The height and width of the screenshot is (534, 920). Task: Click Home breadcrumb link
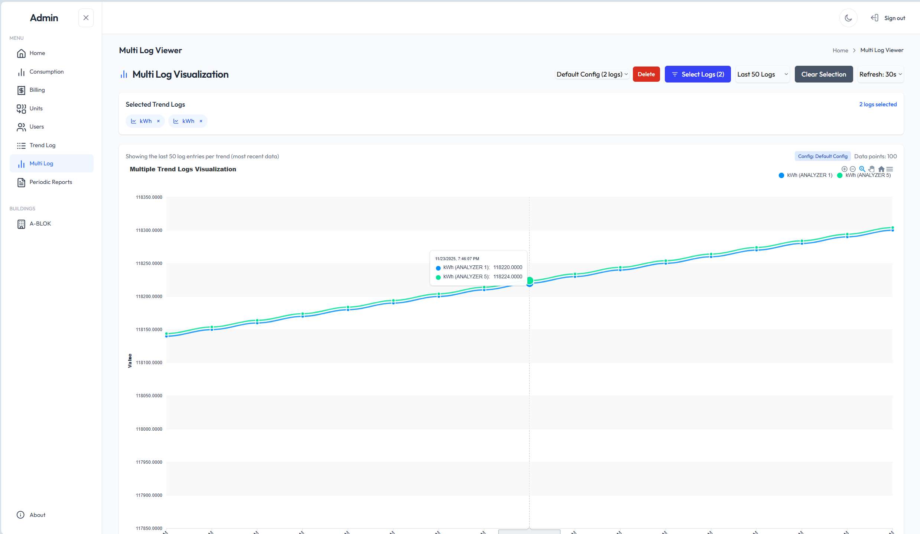point(840,51)
